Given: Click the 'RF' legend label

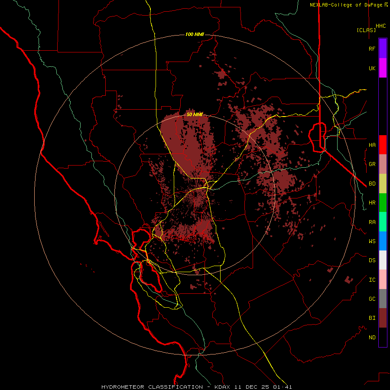Looking at the screenshot, I should coord(372,49).
